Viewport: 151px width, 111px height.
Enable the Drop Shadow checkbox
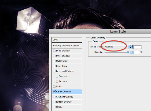54,51
